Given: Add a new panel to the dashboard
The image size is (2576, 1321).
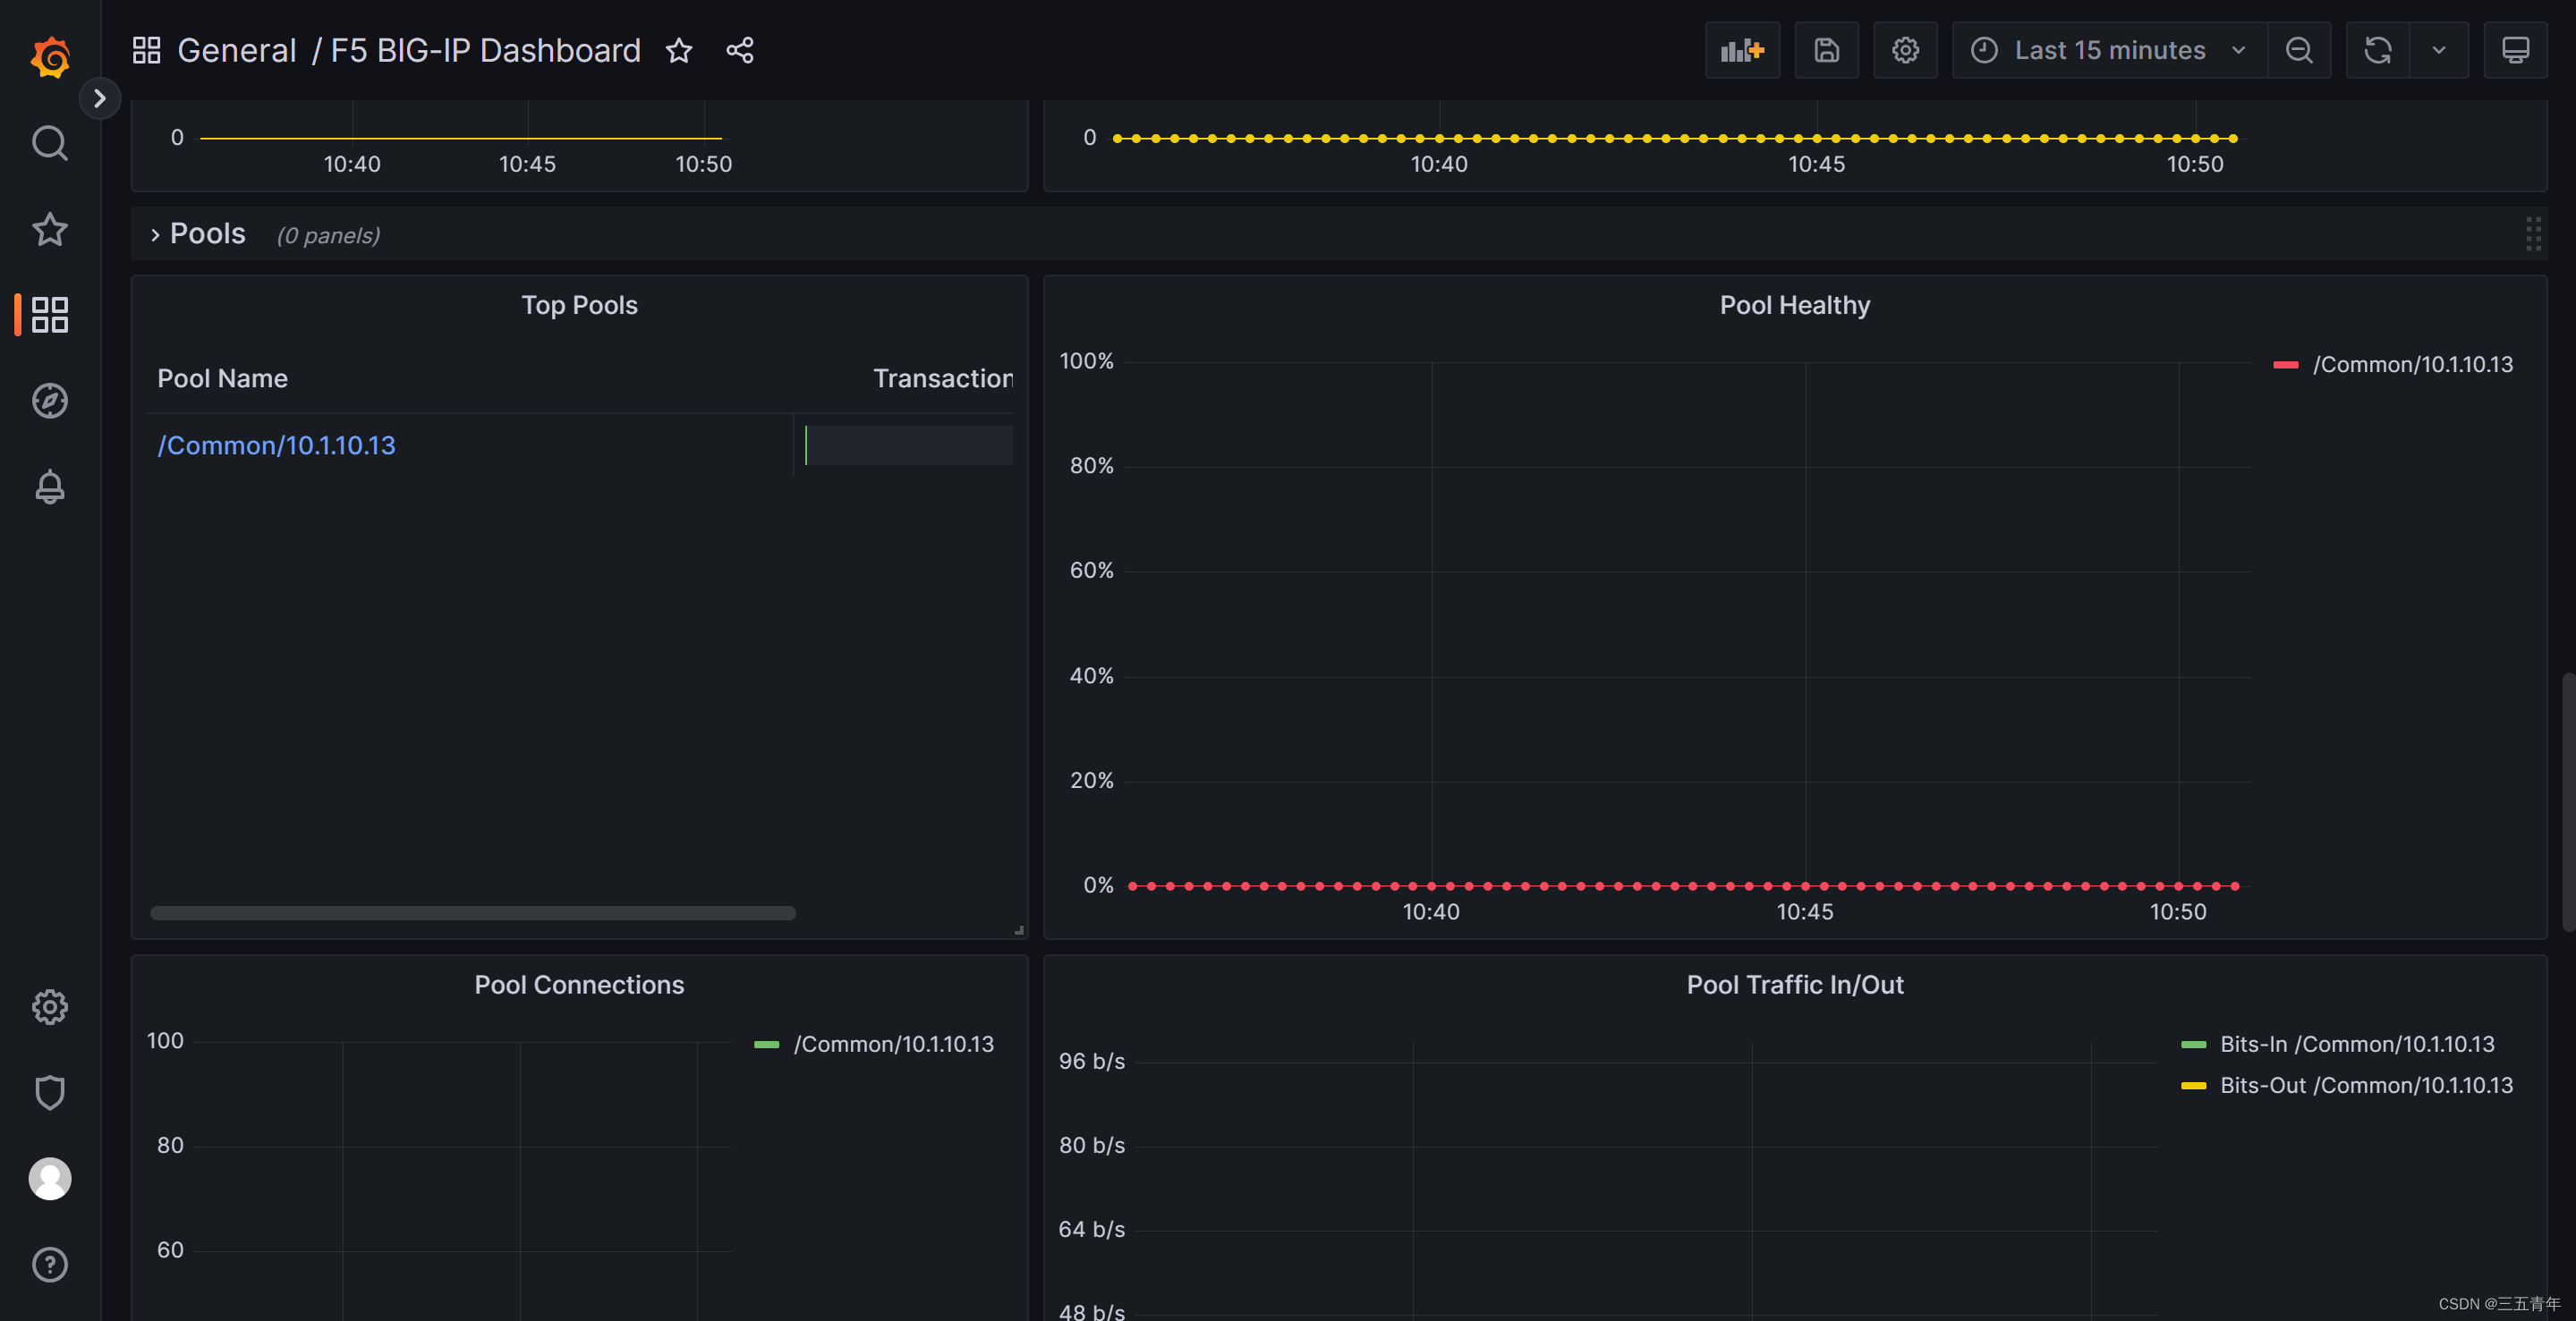Looking at the screenshot, I should (x=1742, y=50).
